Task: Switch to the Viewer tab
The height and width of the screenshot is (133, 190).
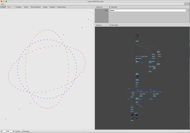Action: point(3,7)
